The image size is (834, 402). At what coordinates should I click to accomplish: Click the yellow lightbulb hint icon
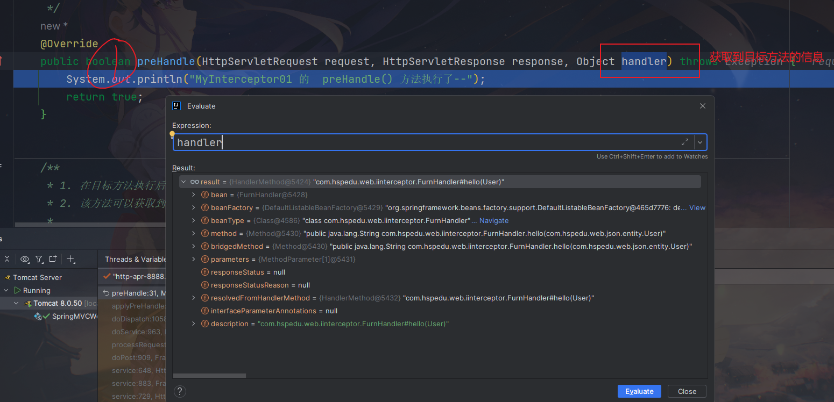click(x=172, y=134)
